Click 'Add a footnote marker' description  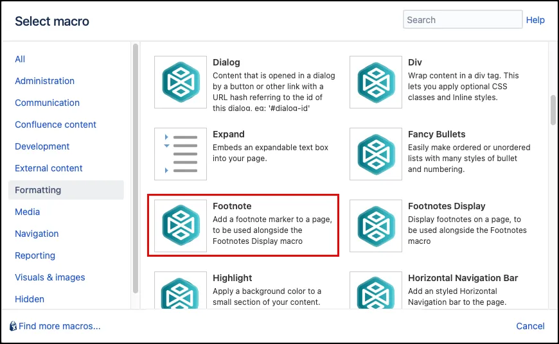[272, 230]
